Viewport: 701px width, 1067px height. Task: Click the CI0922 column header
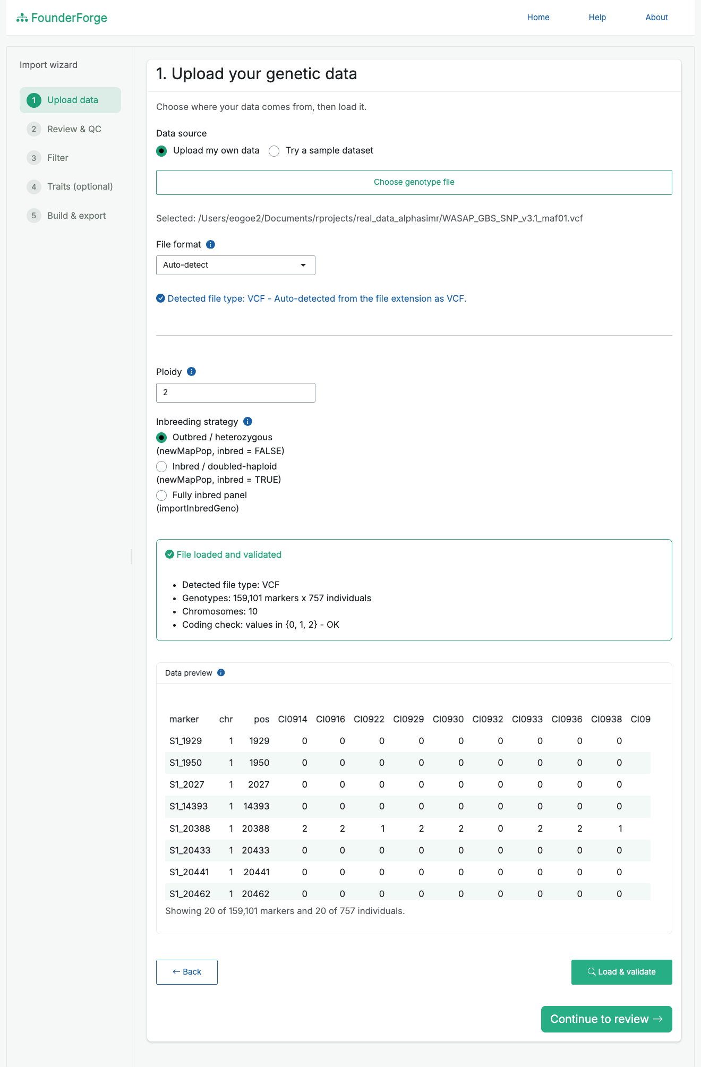tap(369, 719)
